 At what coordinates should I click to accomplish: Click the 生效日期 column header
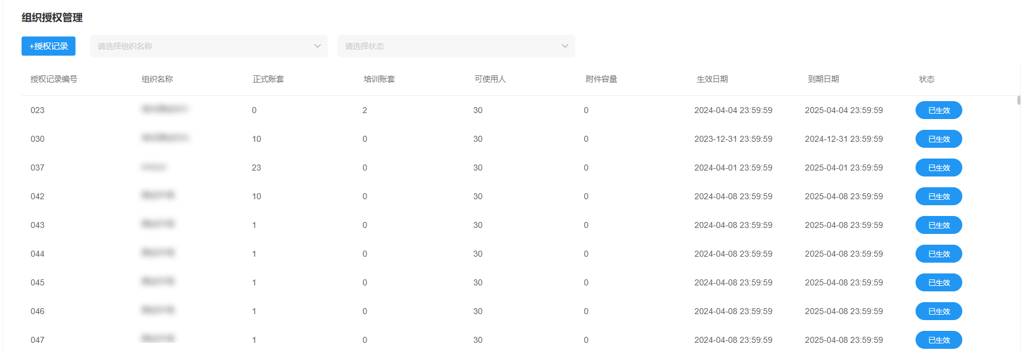point(712,79)
